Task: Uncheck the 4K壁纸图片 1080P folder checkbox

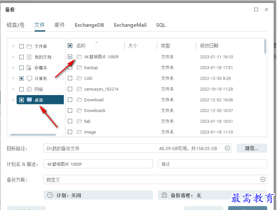Action: 70,57
